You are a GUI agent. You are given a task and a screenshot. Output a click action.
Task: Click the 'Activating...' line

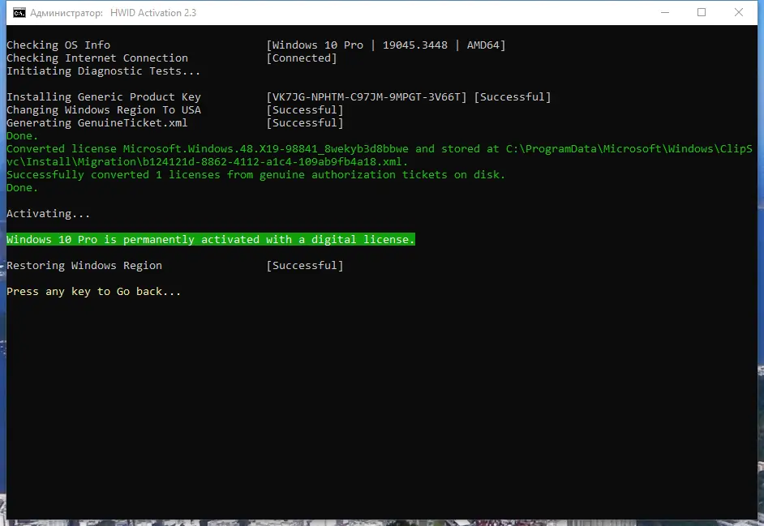point(48,214)
